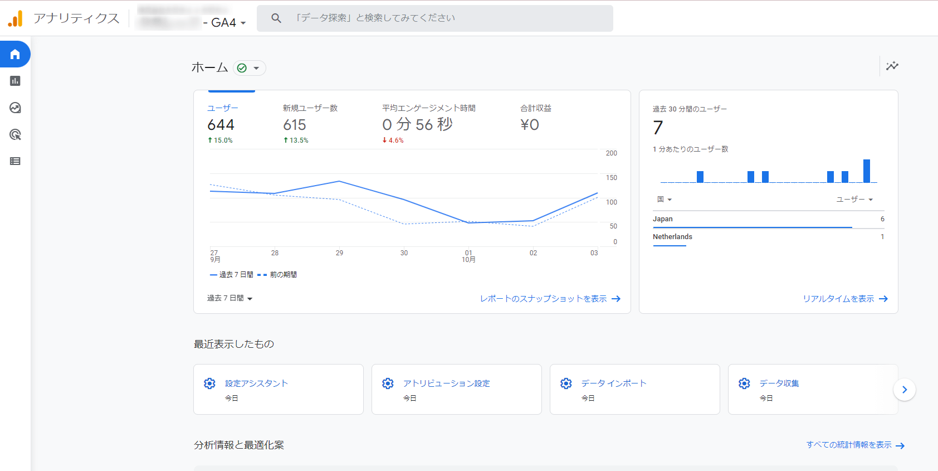The height and width of the screenshot is (471, 938).
Task: Open すべての統計情報を表示 link
Action: coord(849,445)
